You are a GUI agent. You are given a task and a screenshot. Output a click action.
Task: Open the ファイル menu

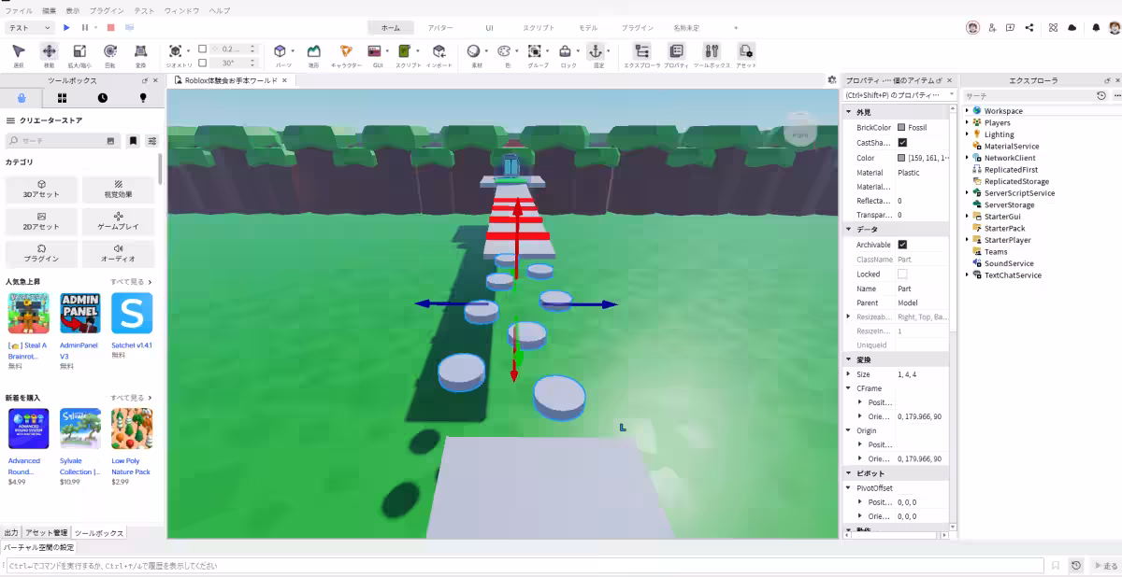pos(19,10)
